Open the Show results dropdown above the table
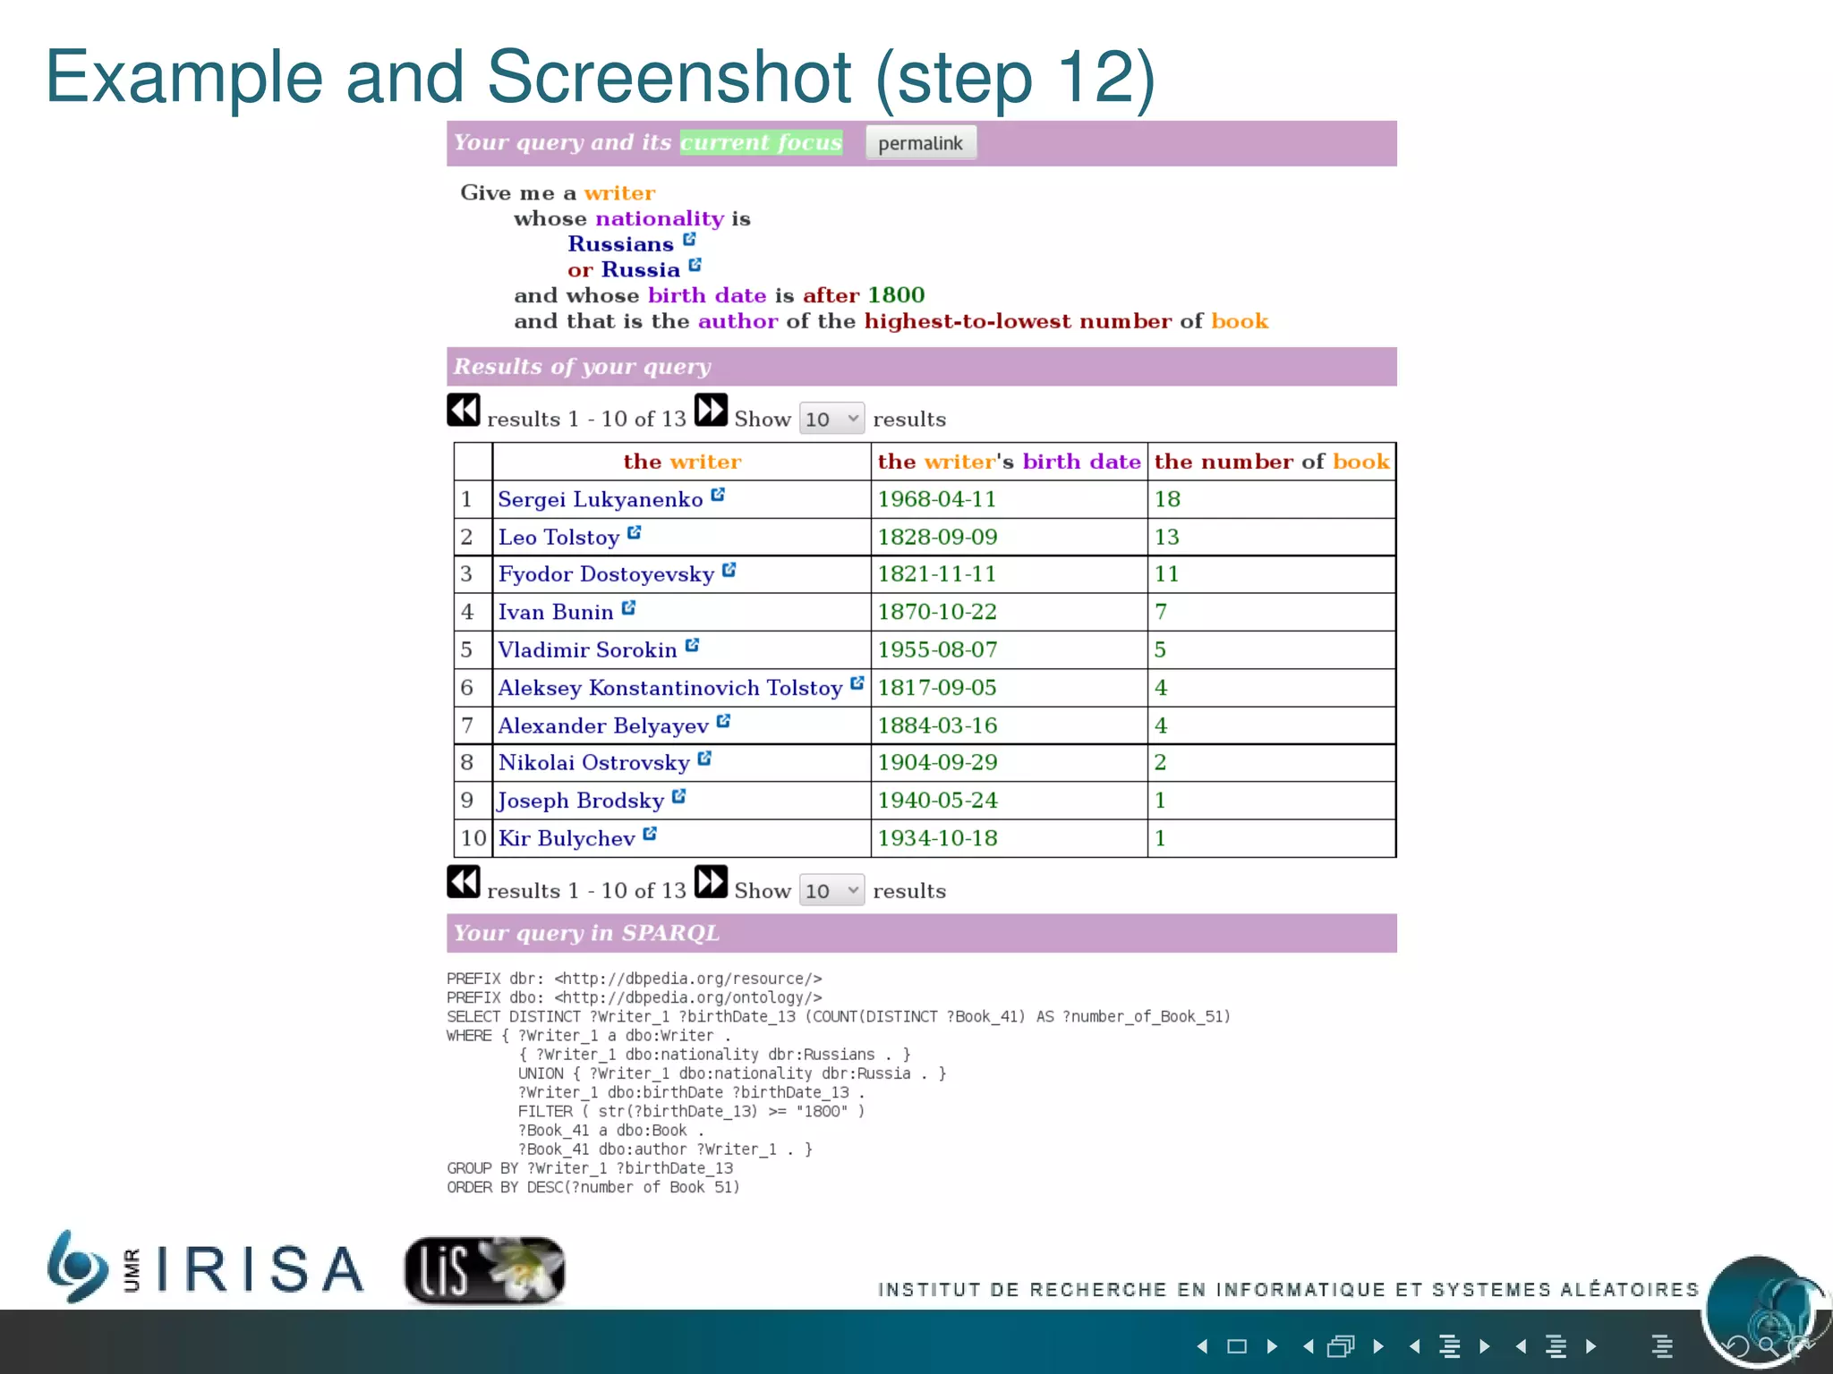Screen dimensions: 1833x1374 (831, 419)
